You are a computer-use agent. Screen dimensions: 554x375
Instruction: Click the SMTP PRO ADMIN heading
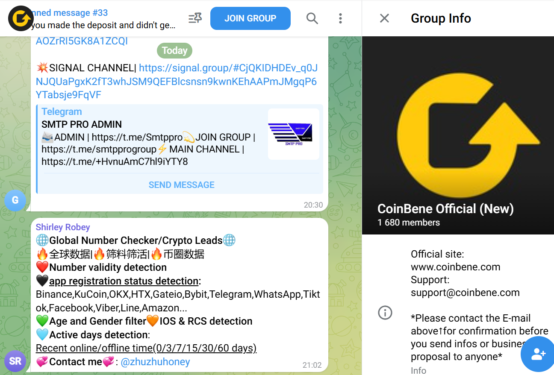click(82, 125)
